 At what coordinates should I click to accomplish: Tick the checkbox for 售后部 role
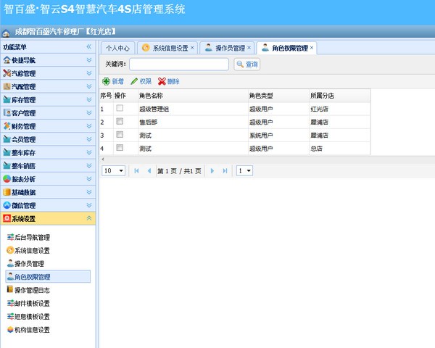[120, 122]
